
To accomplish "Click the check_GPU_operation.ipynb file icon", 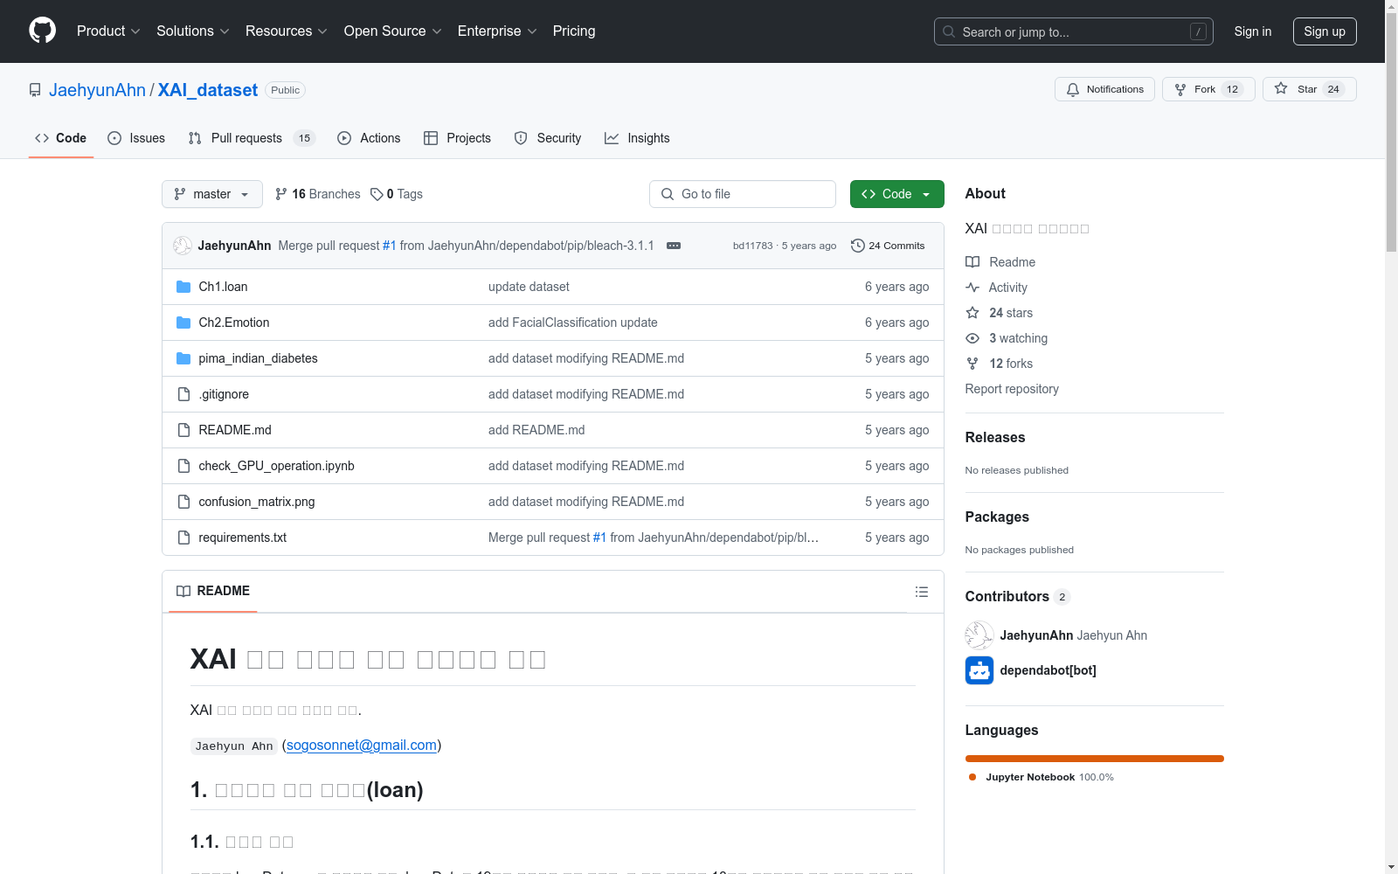I will click(x=183, y=466).
